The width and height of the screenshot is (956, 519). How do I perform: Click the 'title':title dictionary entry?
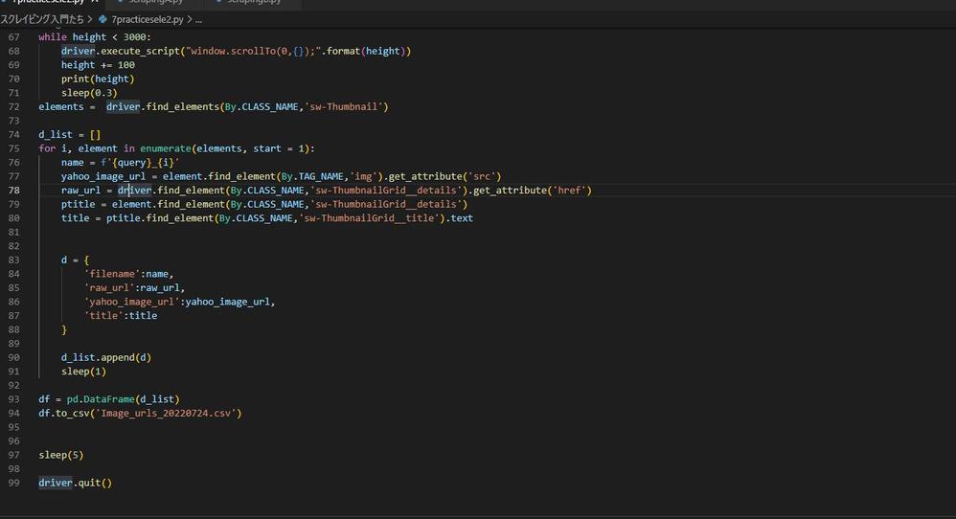point(121,316)
